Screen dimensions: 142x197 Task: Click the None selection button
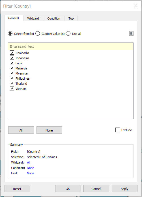click(x=49, y=130)
